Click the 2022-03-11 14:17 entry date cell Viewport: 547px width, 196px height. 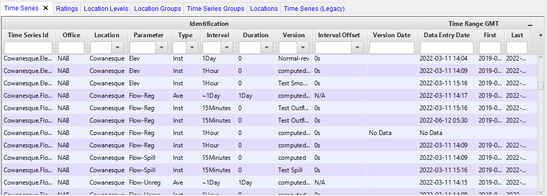click(x=447, y=95)
